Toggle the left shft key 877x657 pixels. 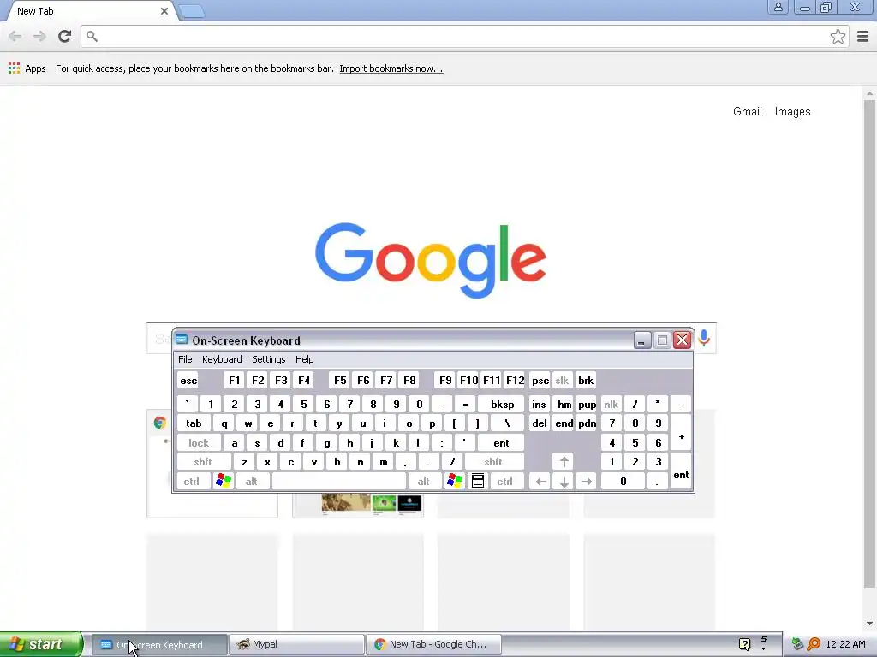[203, 462]
